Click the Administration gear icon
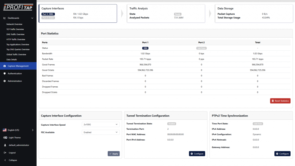This screenshot has height=166, width=295. (5, 81)
